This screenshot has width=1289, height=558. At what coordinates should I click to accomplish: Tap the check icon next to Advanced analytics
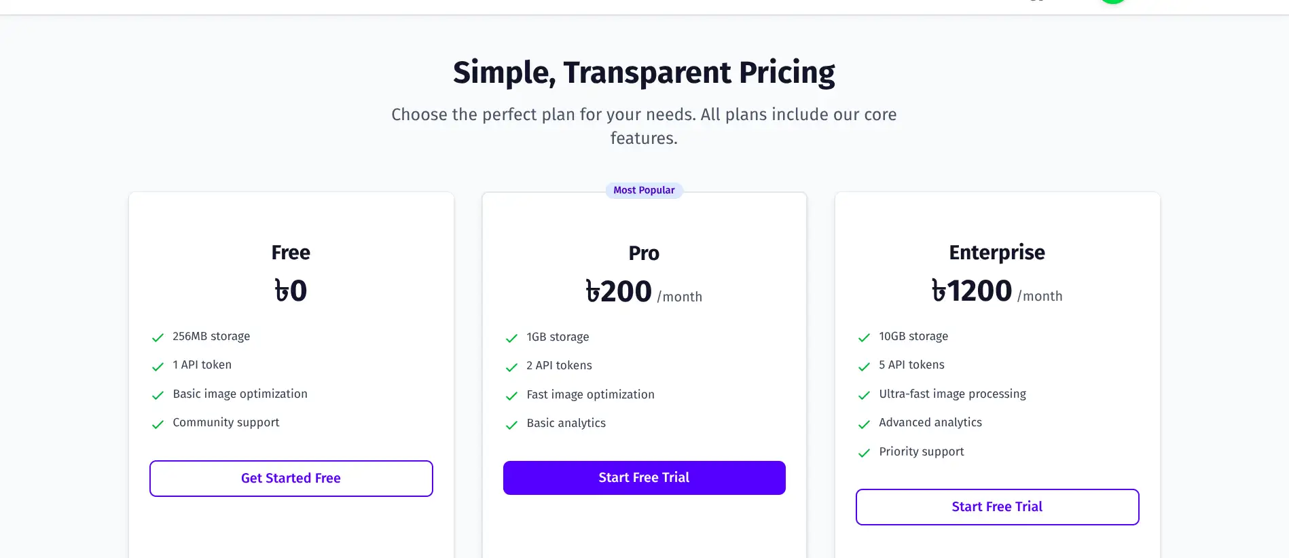coord(864,424)
